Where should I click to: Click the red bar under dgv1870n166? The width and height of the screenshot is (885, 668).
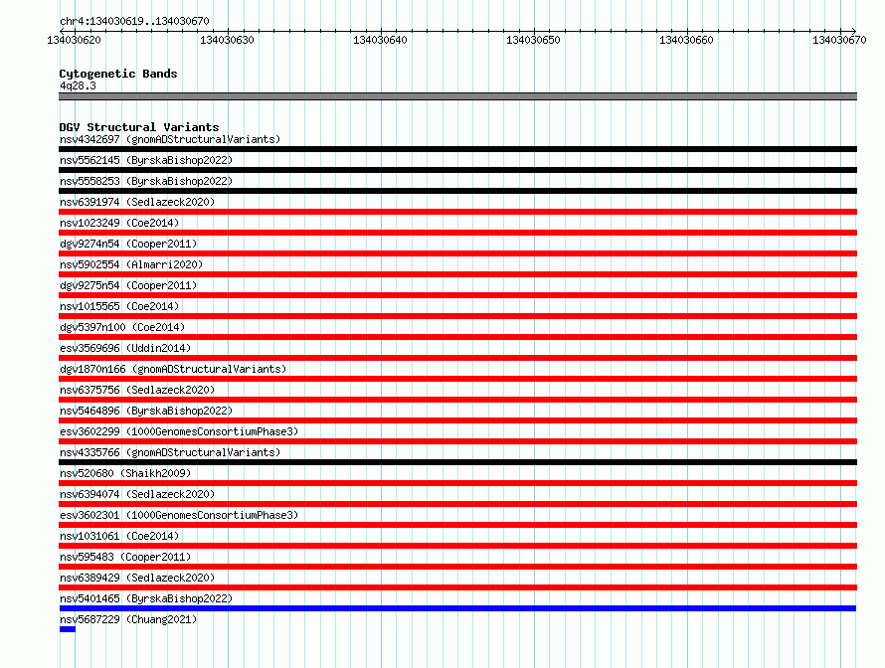coord(457,379)
